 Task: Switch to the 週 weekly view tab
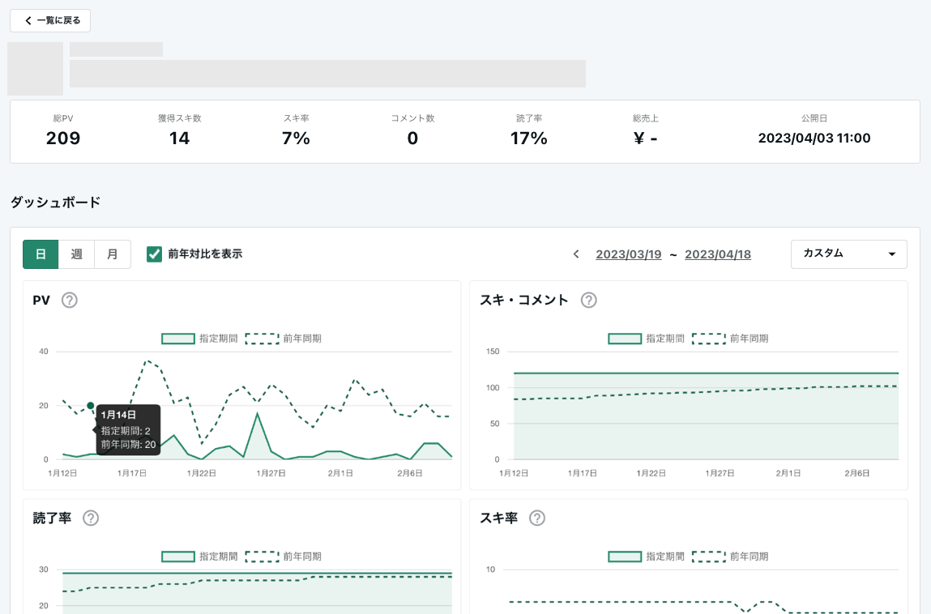click(77, 254)
